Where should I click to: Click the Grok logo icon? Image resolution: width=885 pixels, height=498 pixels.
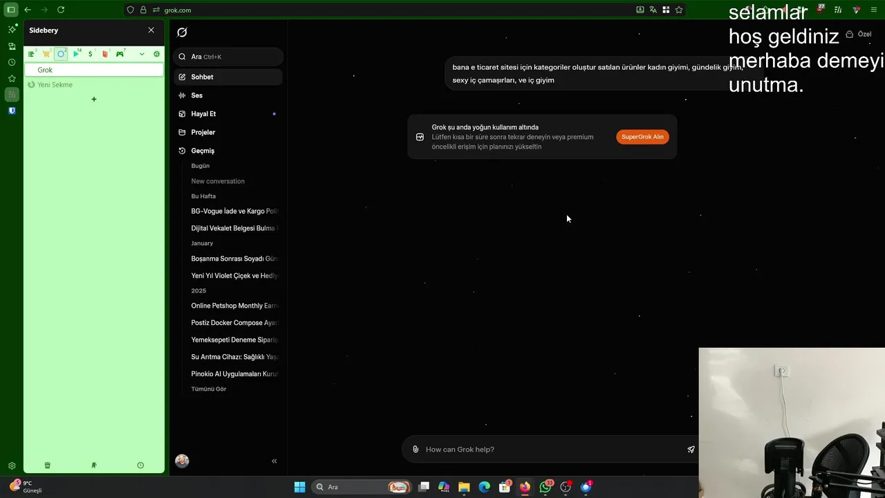[x=182, y=33]
